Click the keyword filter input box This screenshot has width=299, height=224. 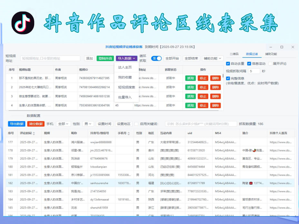click(x=201, y=124)
